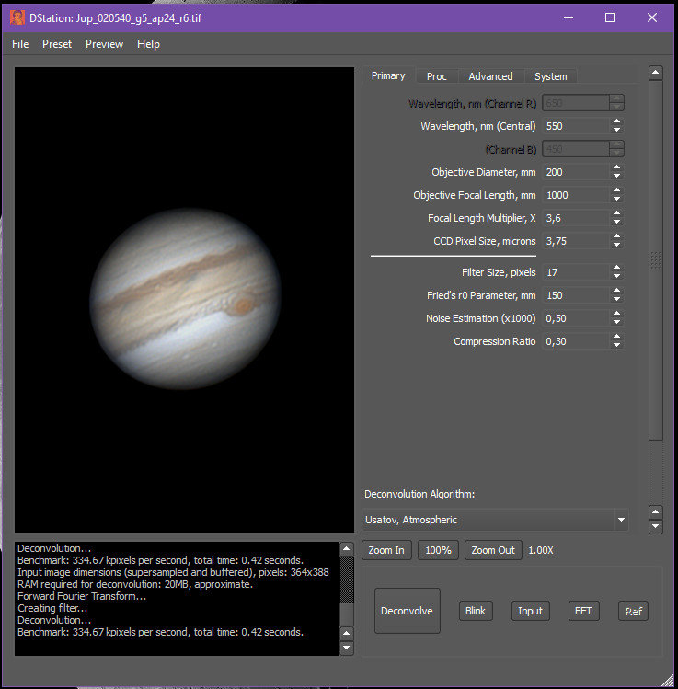Click log line 'RAM required for deconvolution: 20MB'
678x689 pixels.
pos(135,584)
